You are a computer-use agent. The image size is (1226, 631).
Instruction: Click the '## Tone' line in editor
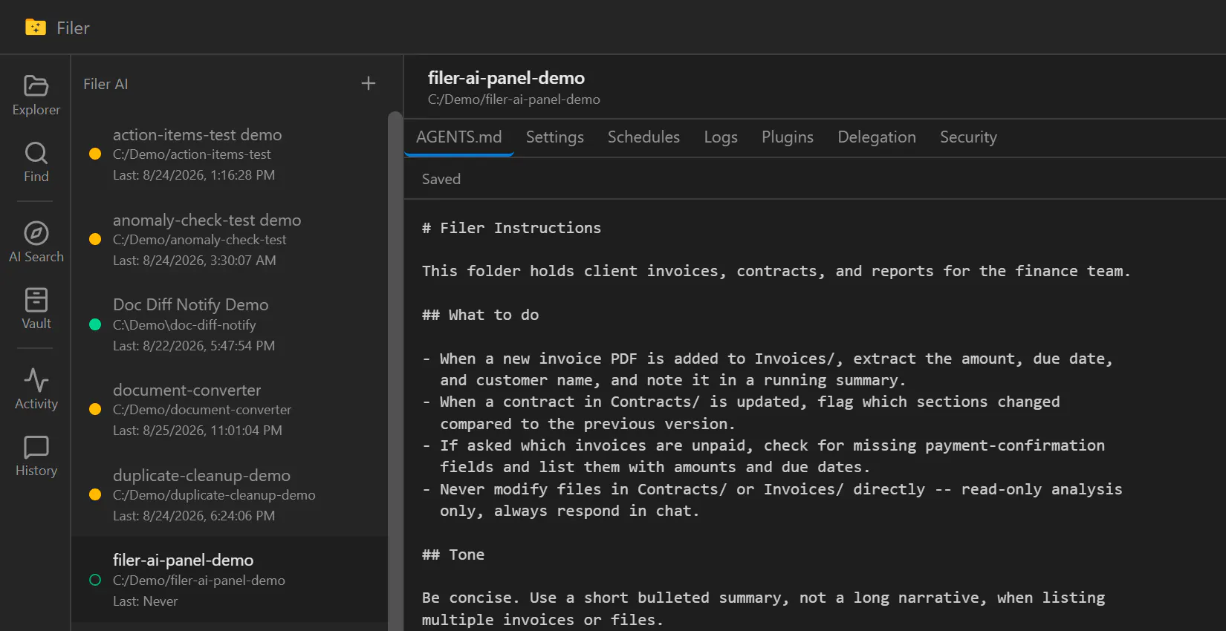(453, 555)
